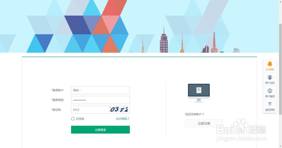Image resolution: width=282 pixels, height=148 pixels.
Task: Focus the 登录密码 password field
Action: coord(100,100)
